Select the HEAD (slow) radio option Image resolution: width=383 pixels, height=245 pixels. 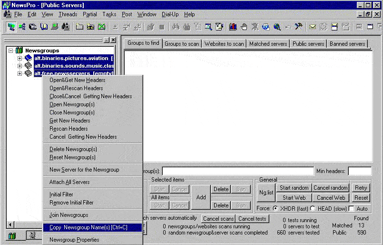pyautogui.click(x=313, y=208)
